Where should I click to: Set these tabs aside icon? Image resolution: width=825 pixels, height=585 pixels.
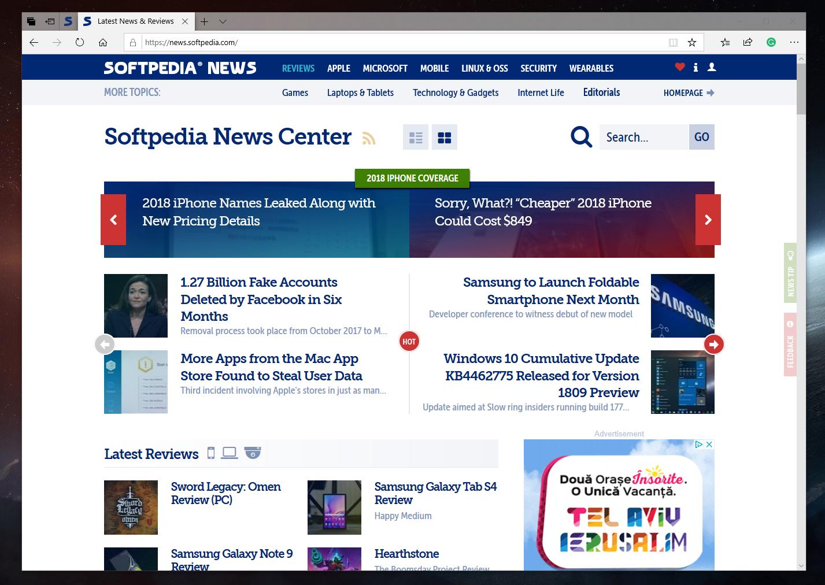pyautogui.click(x=50, y=21)
